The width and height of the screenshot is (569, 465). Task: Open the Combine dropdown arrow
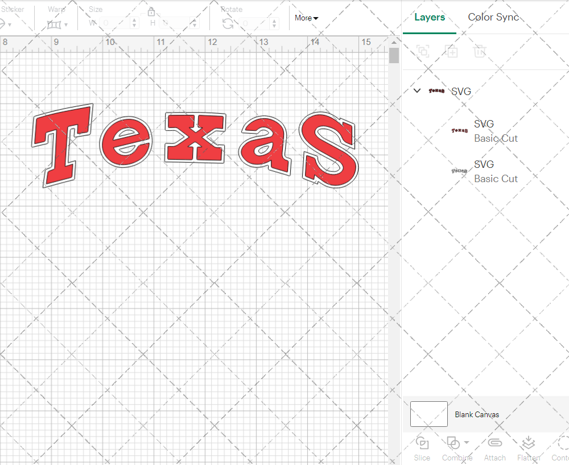[x=467, y=442]
